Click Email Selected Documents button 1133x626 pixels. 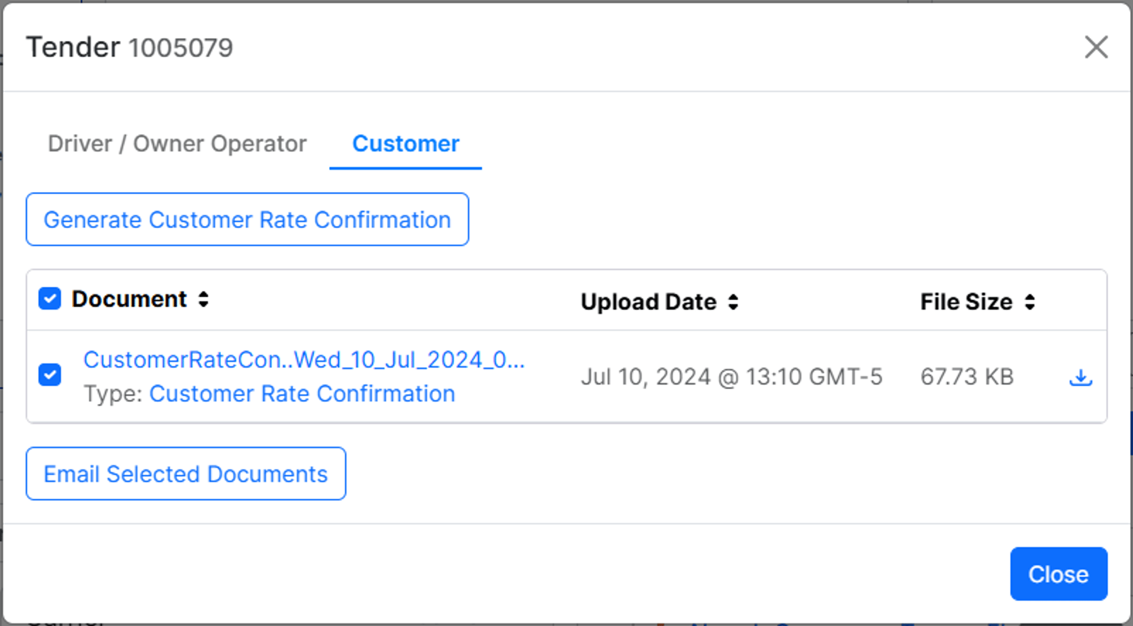point(186,474)
